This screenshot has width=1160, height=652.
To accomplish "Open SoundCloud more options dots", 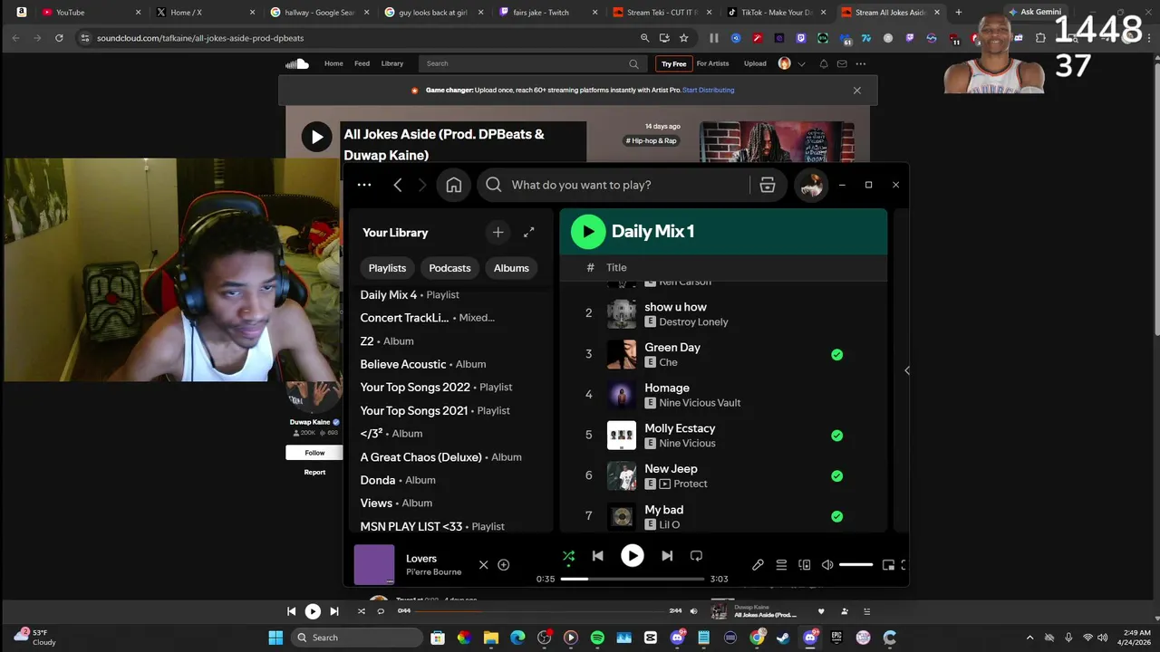I will 861,63.
